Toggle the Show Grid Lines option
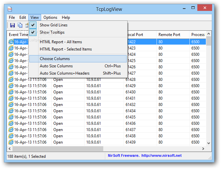This screenshot has width=221, height=169. pos(78,25)
